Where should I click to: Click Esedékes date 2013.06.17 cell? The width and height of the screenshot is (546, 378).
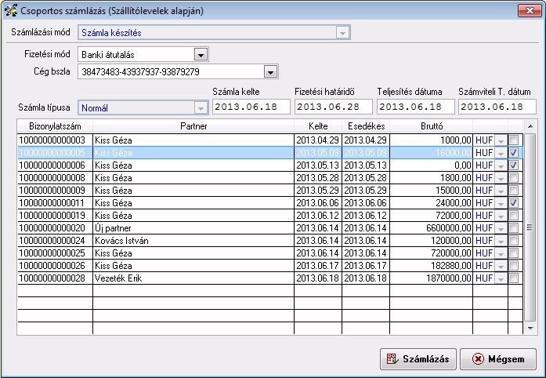[366, 266]
